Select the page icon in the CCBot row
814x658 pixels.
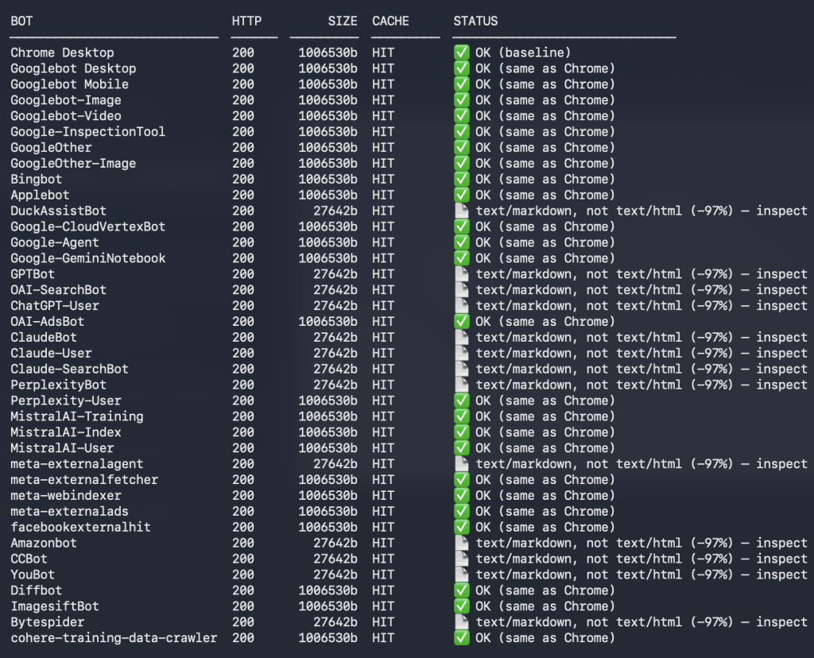(462, 559)
